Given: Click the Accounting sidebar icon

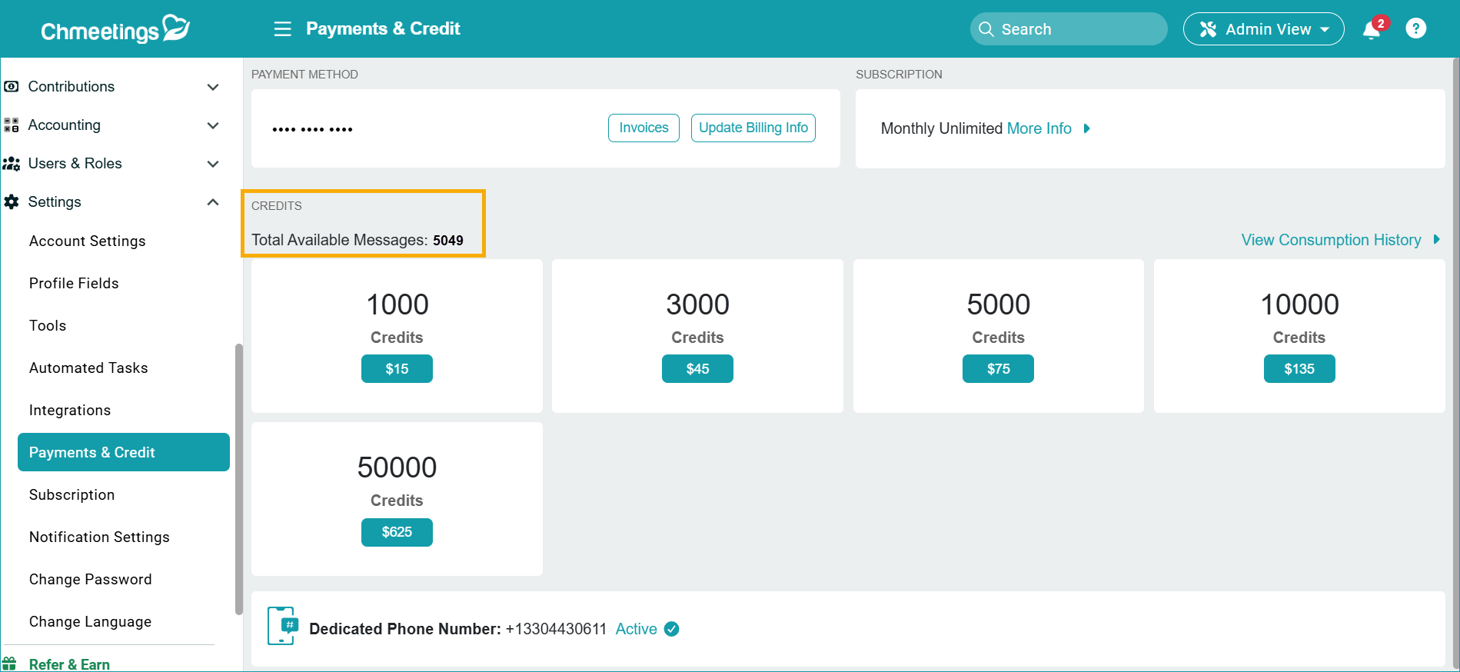Looking at the screenshot, I should (12, 125).
